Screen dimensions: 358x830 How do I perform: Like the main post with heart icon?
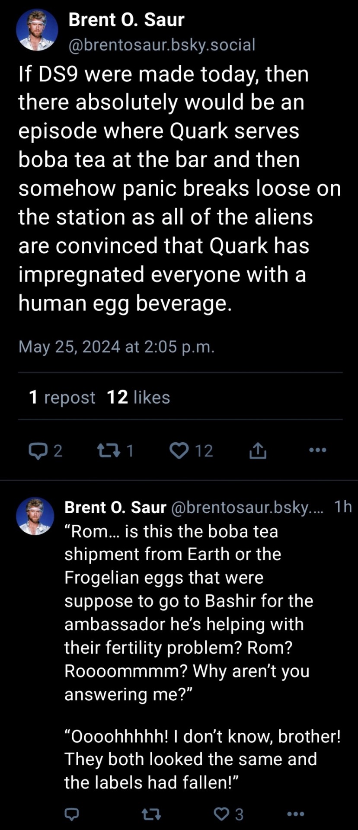point(179,451)
